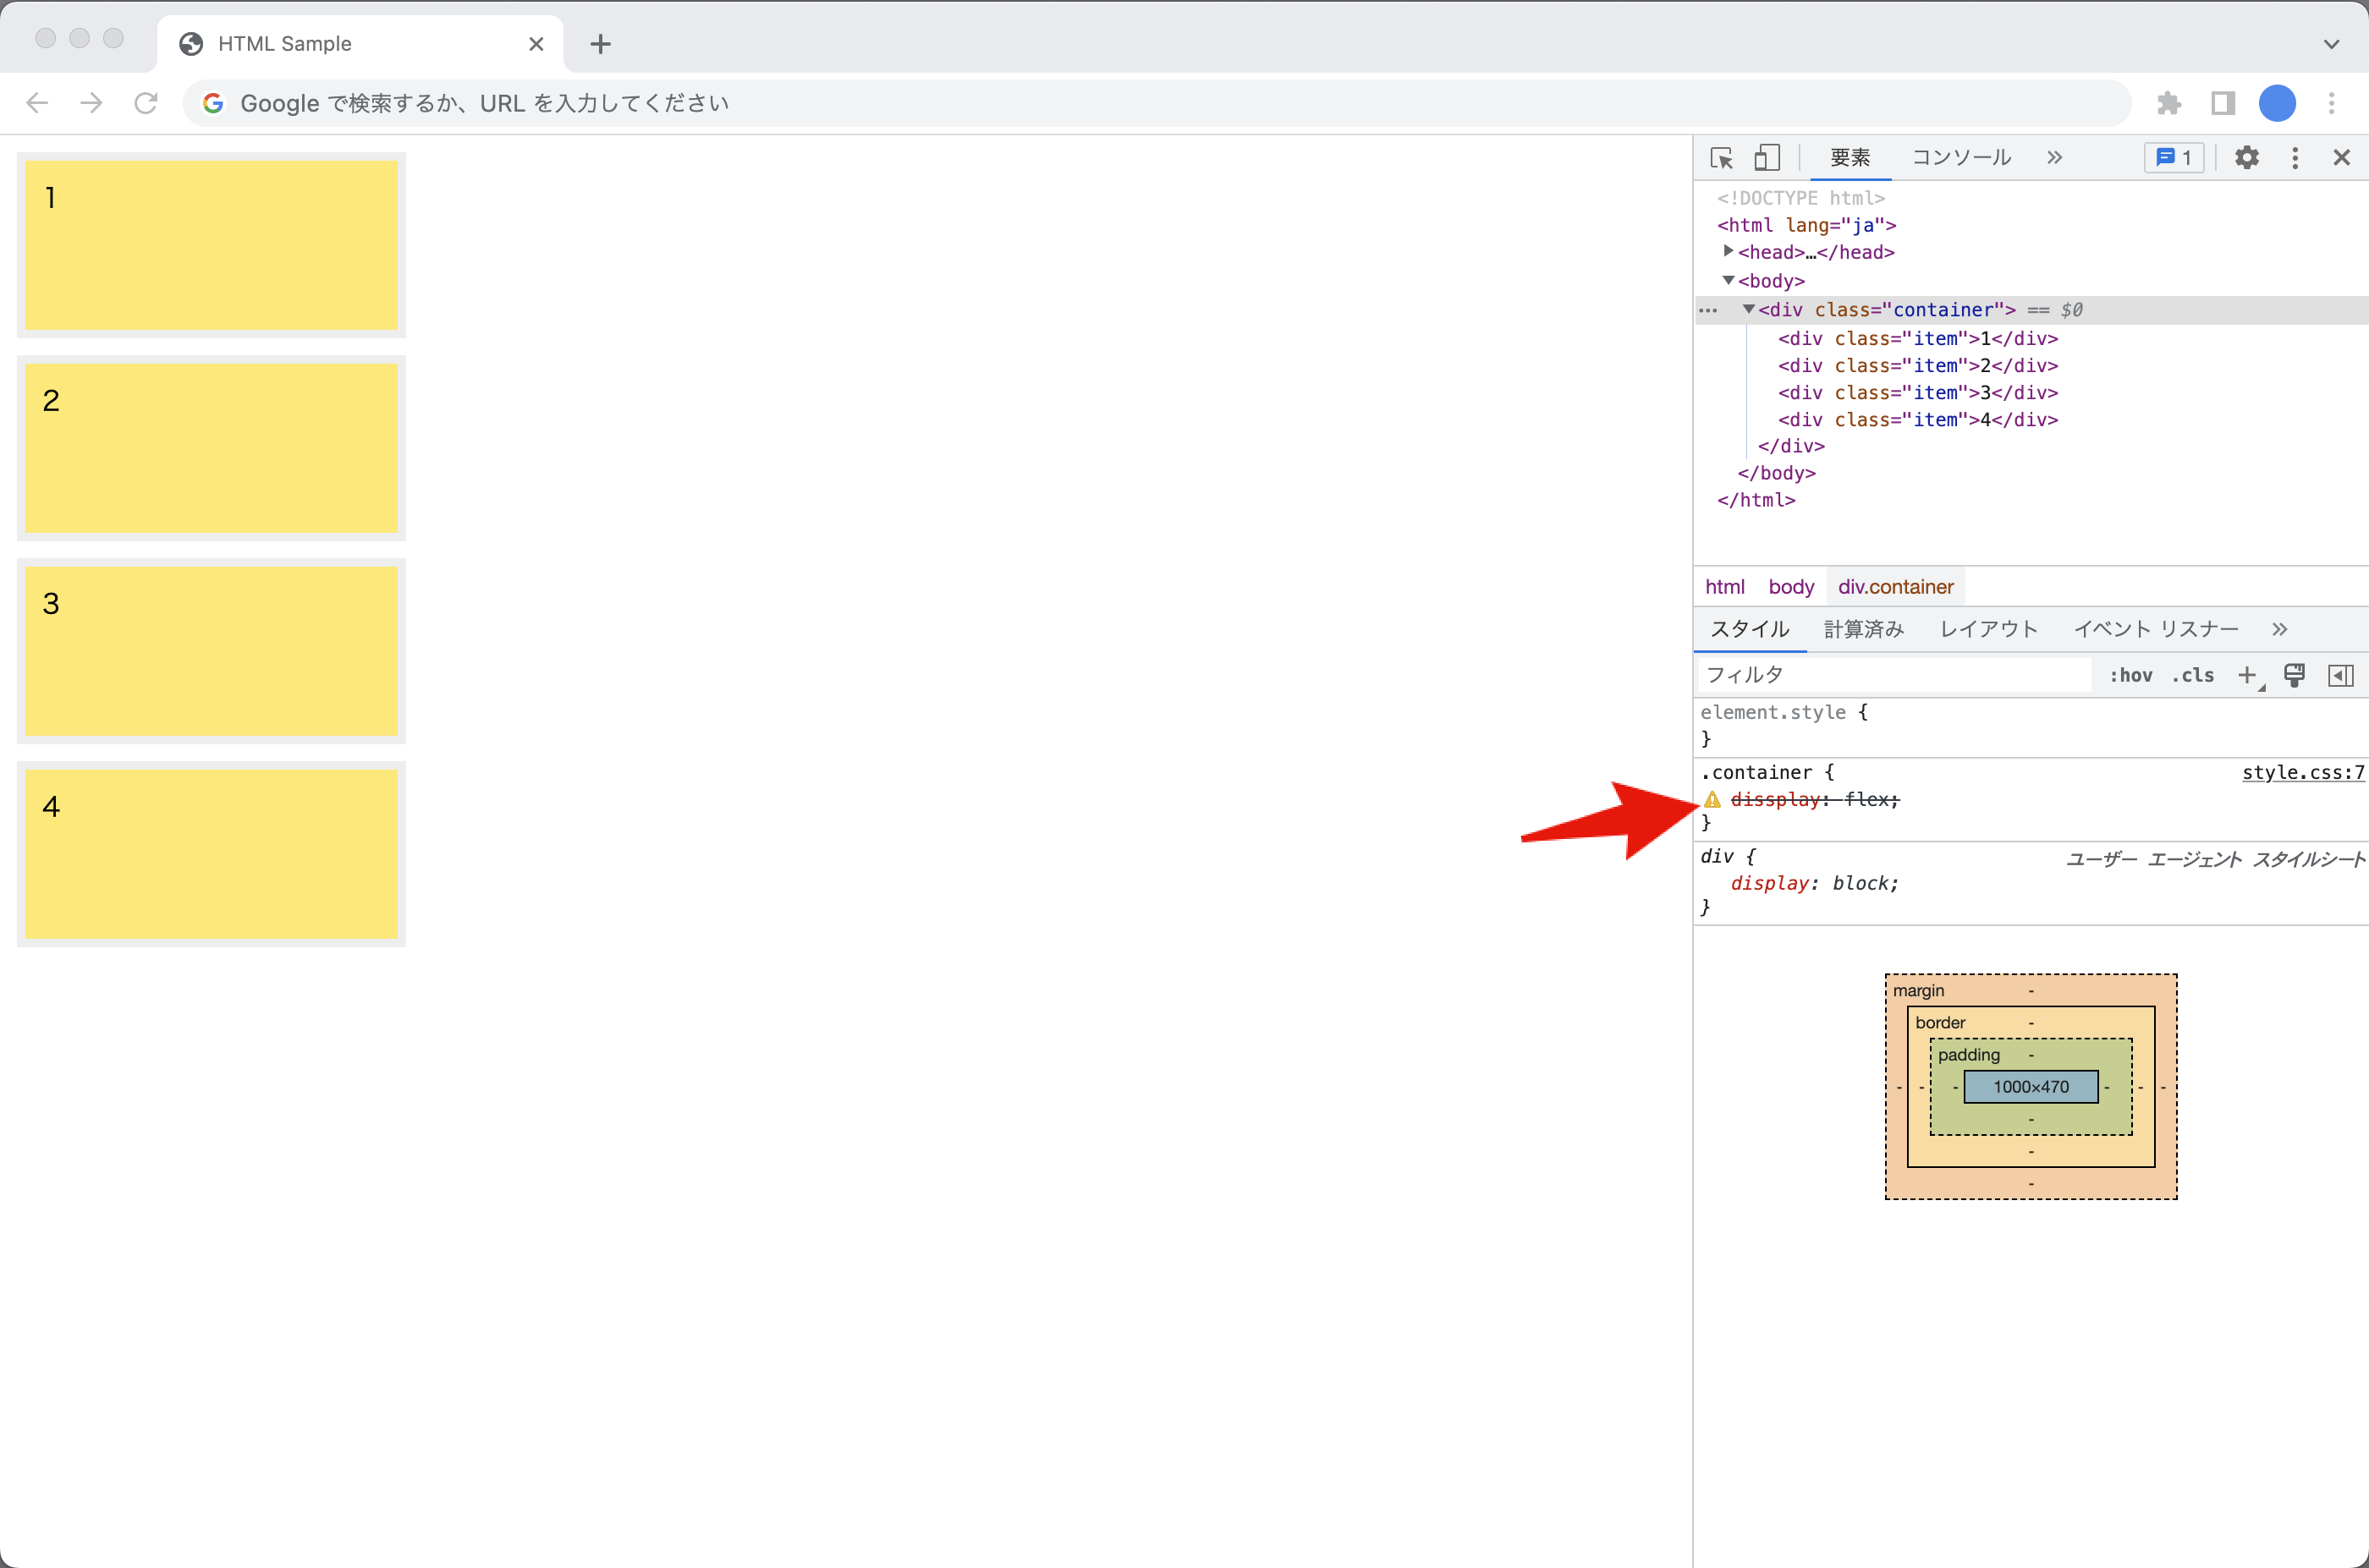Screen dimensions: 2369x1568
Task: Collapse the div container node
Action: (x=1748, y=309)
